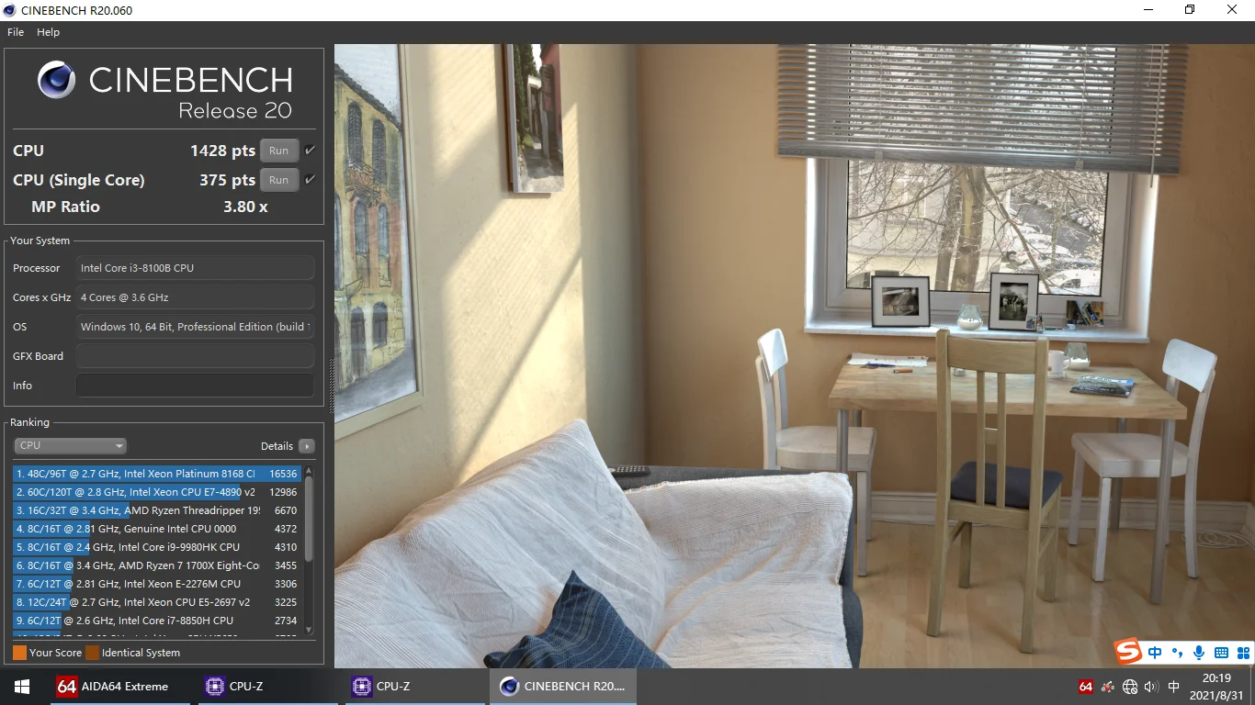Open the Sogou soft keyboard icon
This screenshot has height=705, width=1255.
point(1221,653)
